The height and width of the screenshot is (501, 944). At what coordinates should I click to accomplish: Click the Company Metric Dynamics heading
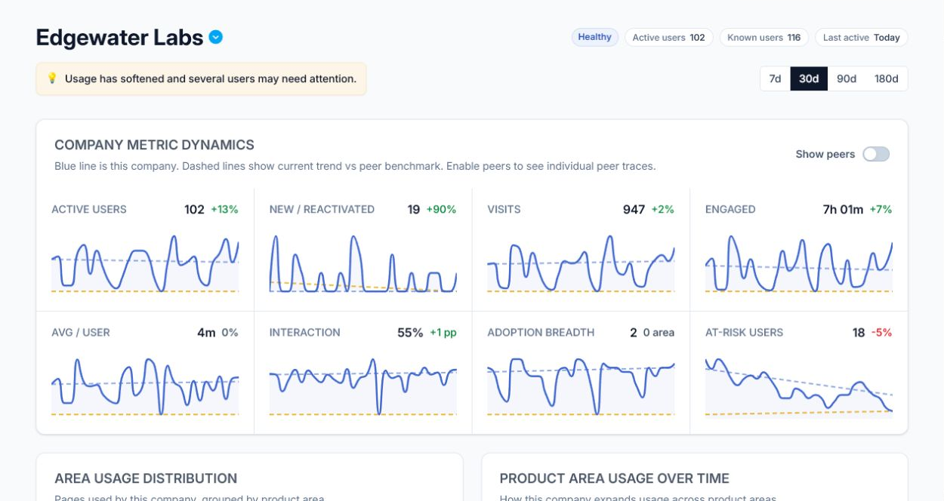click(154, 145)
